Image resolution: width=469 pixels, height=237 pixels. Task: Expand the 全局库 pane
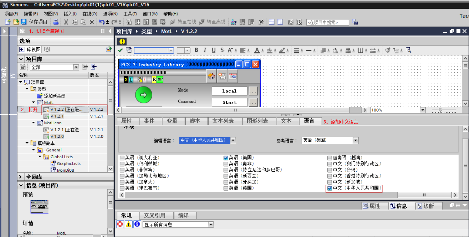click(21, 177)
